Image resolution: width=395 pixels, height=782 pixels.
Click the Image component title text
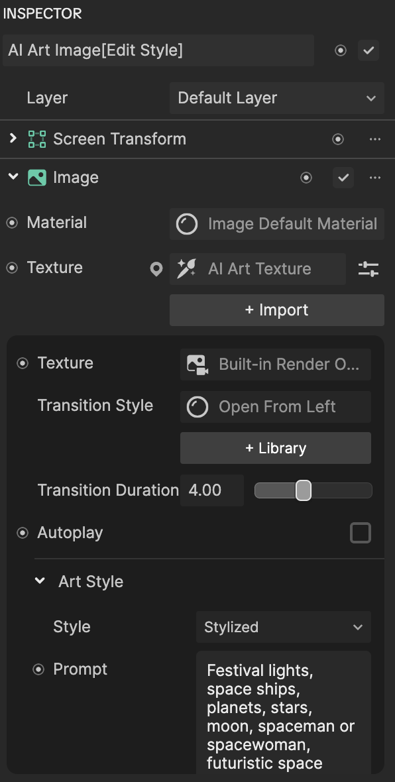(76, 178)
